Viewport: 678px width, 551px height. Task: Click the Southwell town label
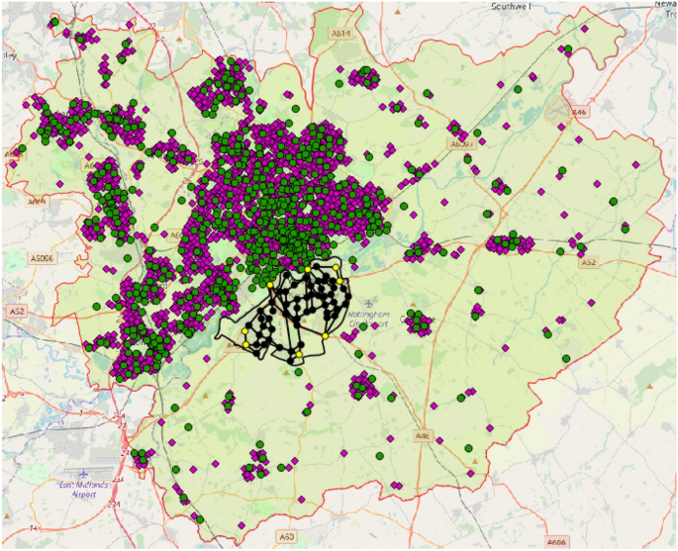(x=512, y=7)
